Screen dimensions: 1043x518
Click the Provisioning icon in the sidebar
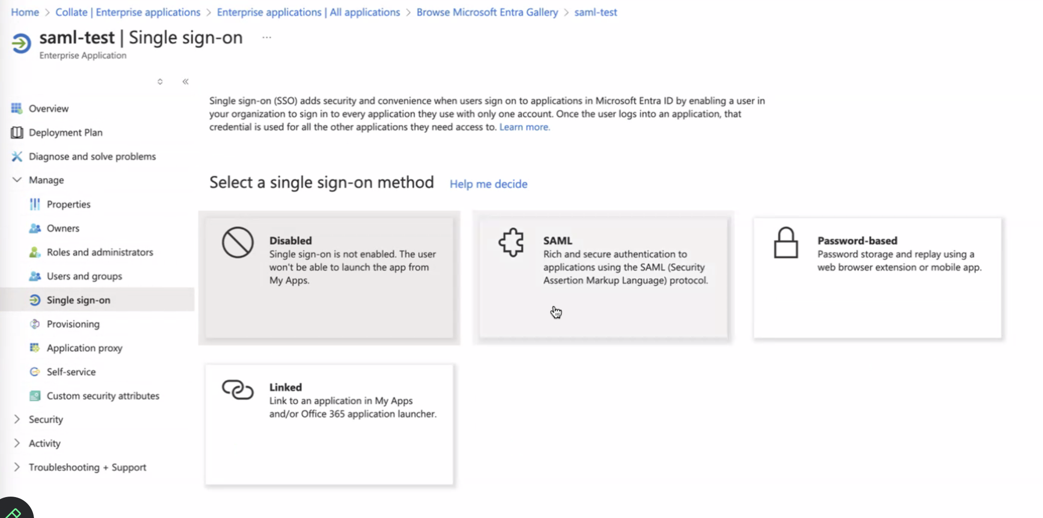click(x=35, y=324)
